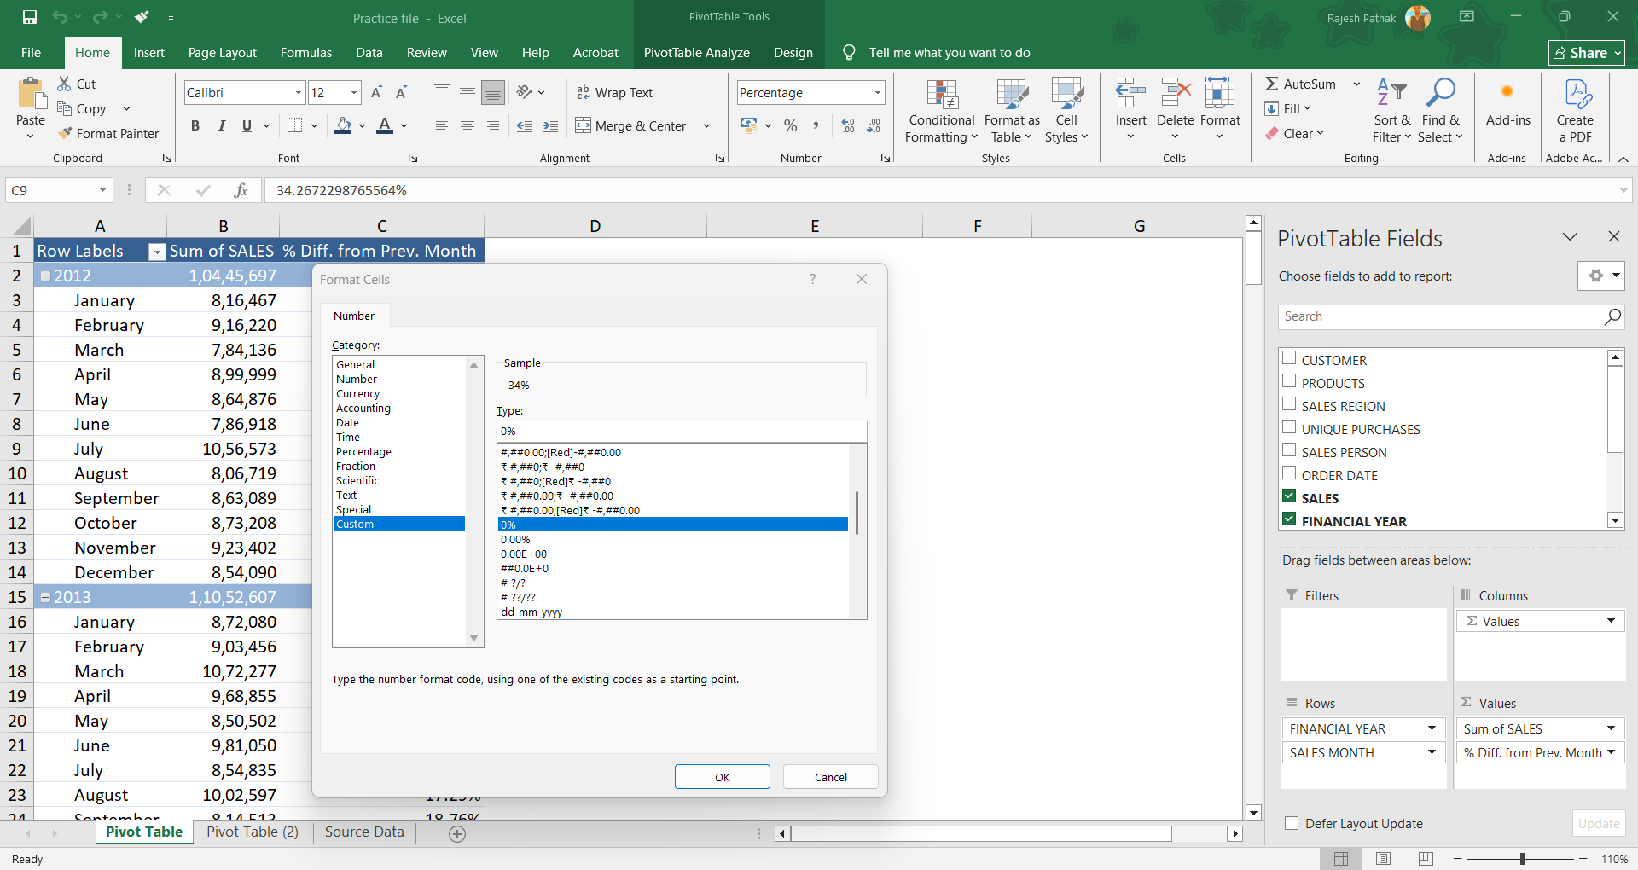Click the zoom slider handle in status bar
This screenshot has height=870, width=1638.
(x=1522, y=859)
